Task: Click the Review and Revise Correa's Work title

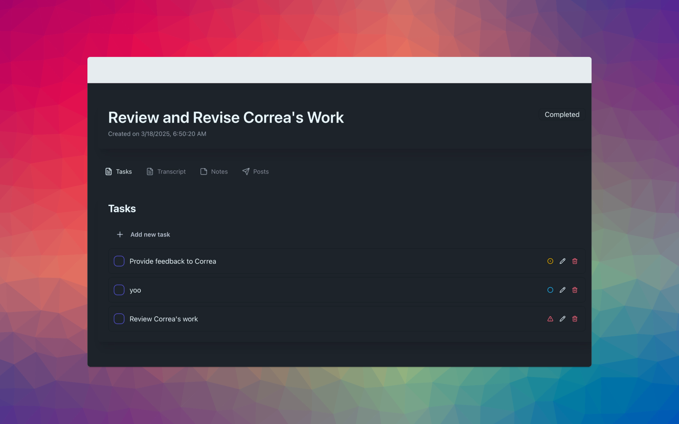Action: (226, 118)
